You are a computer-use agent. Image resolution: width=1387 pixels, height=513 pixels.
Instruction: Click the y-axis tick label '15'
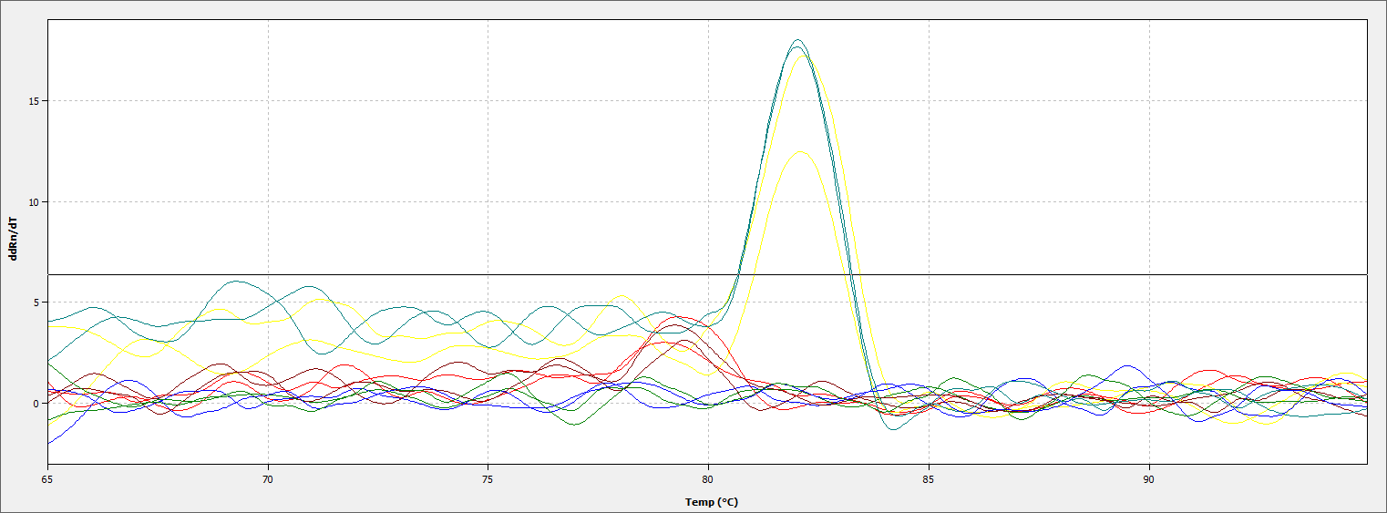pos(32,101)
